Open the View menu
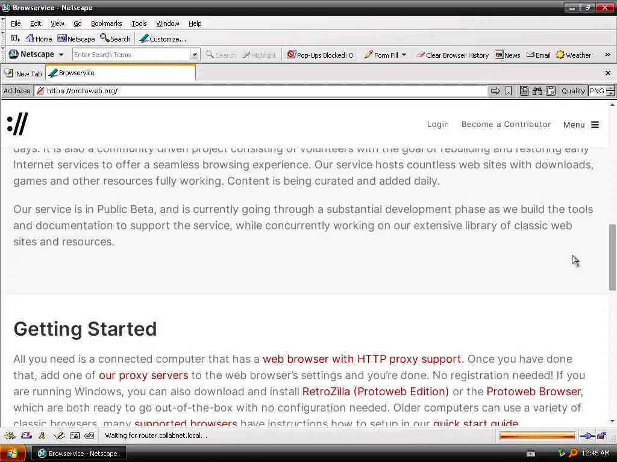617x462 pixels. coord(57,23)
